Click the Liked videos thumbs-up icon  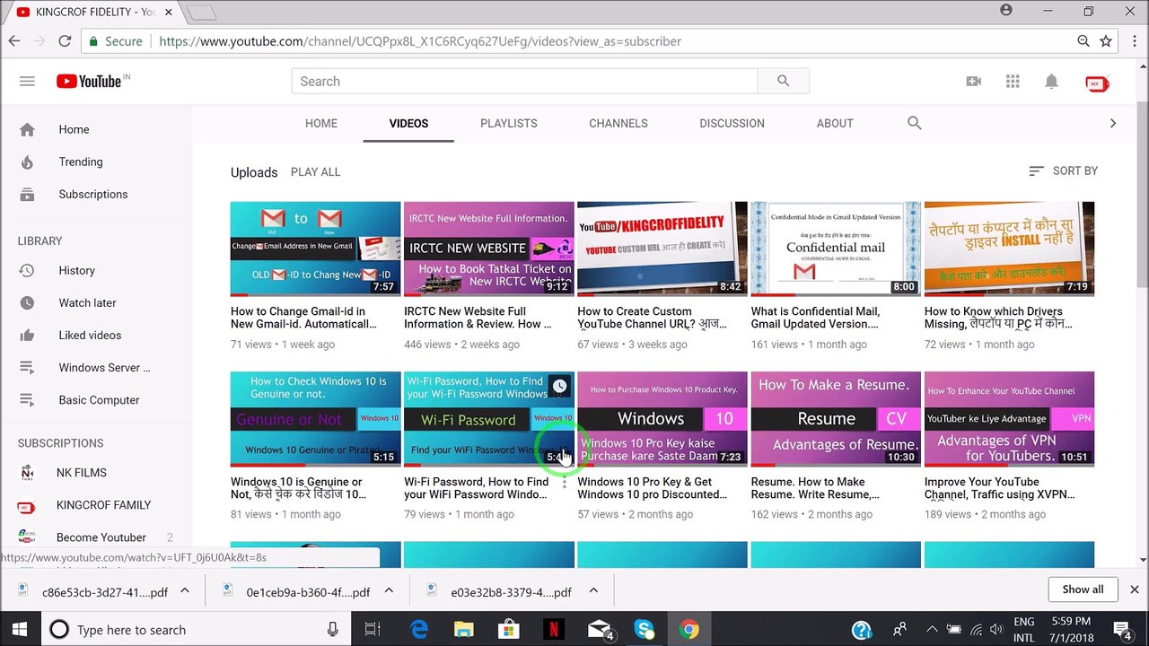point(27,335)
